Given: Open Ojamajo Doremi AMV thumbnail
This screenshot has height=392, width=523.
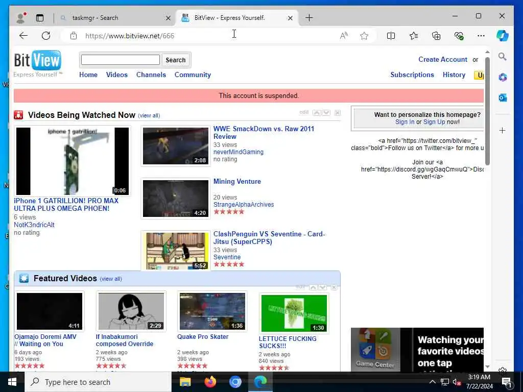Looking at the screenshot, I should [50, 311].
